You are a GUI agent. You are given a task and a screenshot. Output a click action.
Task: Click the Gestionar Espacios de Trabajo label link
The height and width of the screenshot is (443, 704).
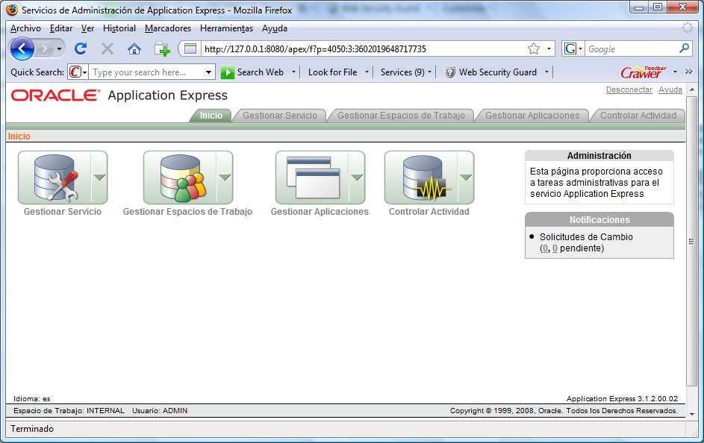(187, 212)
